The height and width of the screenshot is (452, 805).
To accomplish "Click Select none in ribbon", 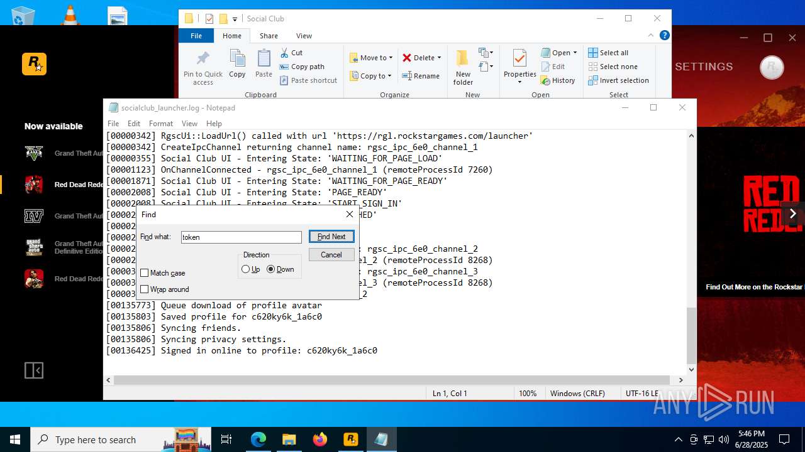I will [x=613, y=67].
